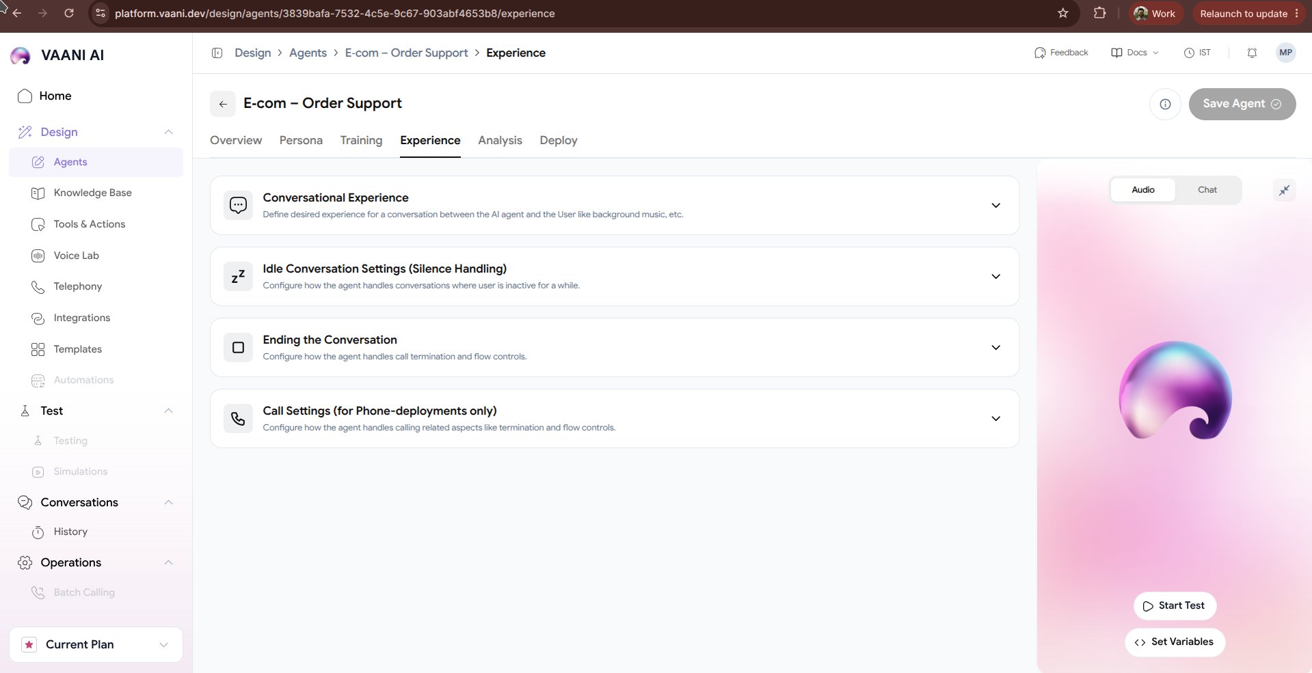Bookmark page with the star icon

coord(1062,13)
